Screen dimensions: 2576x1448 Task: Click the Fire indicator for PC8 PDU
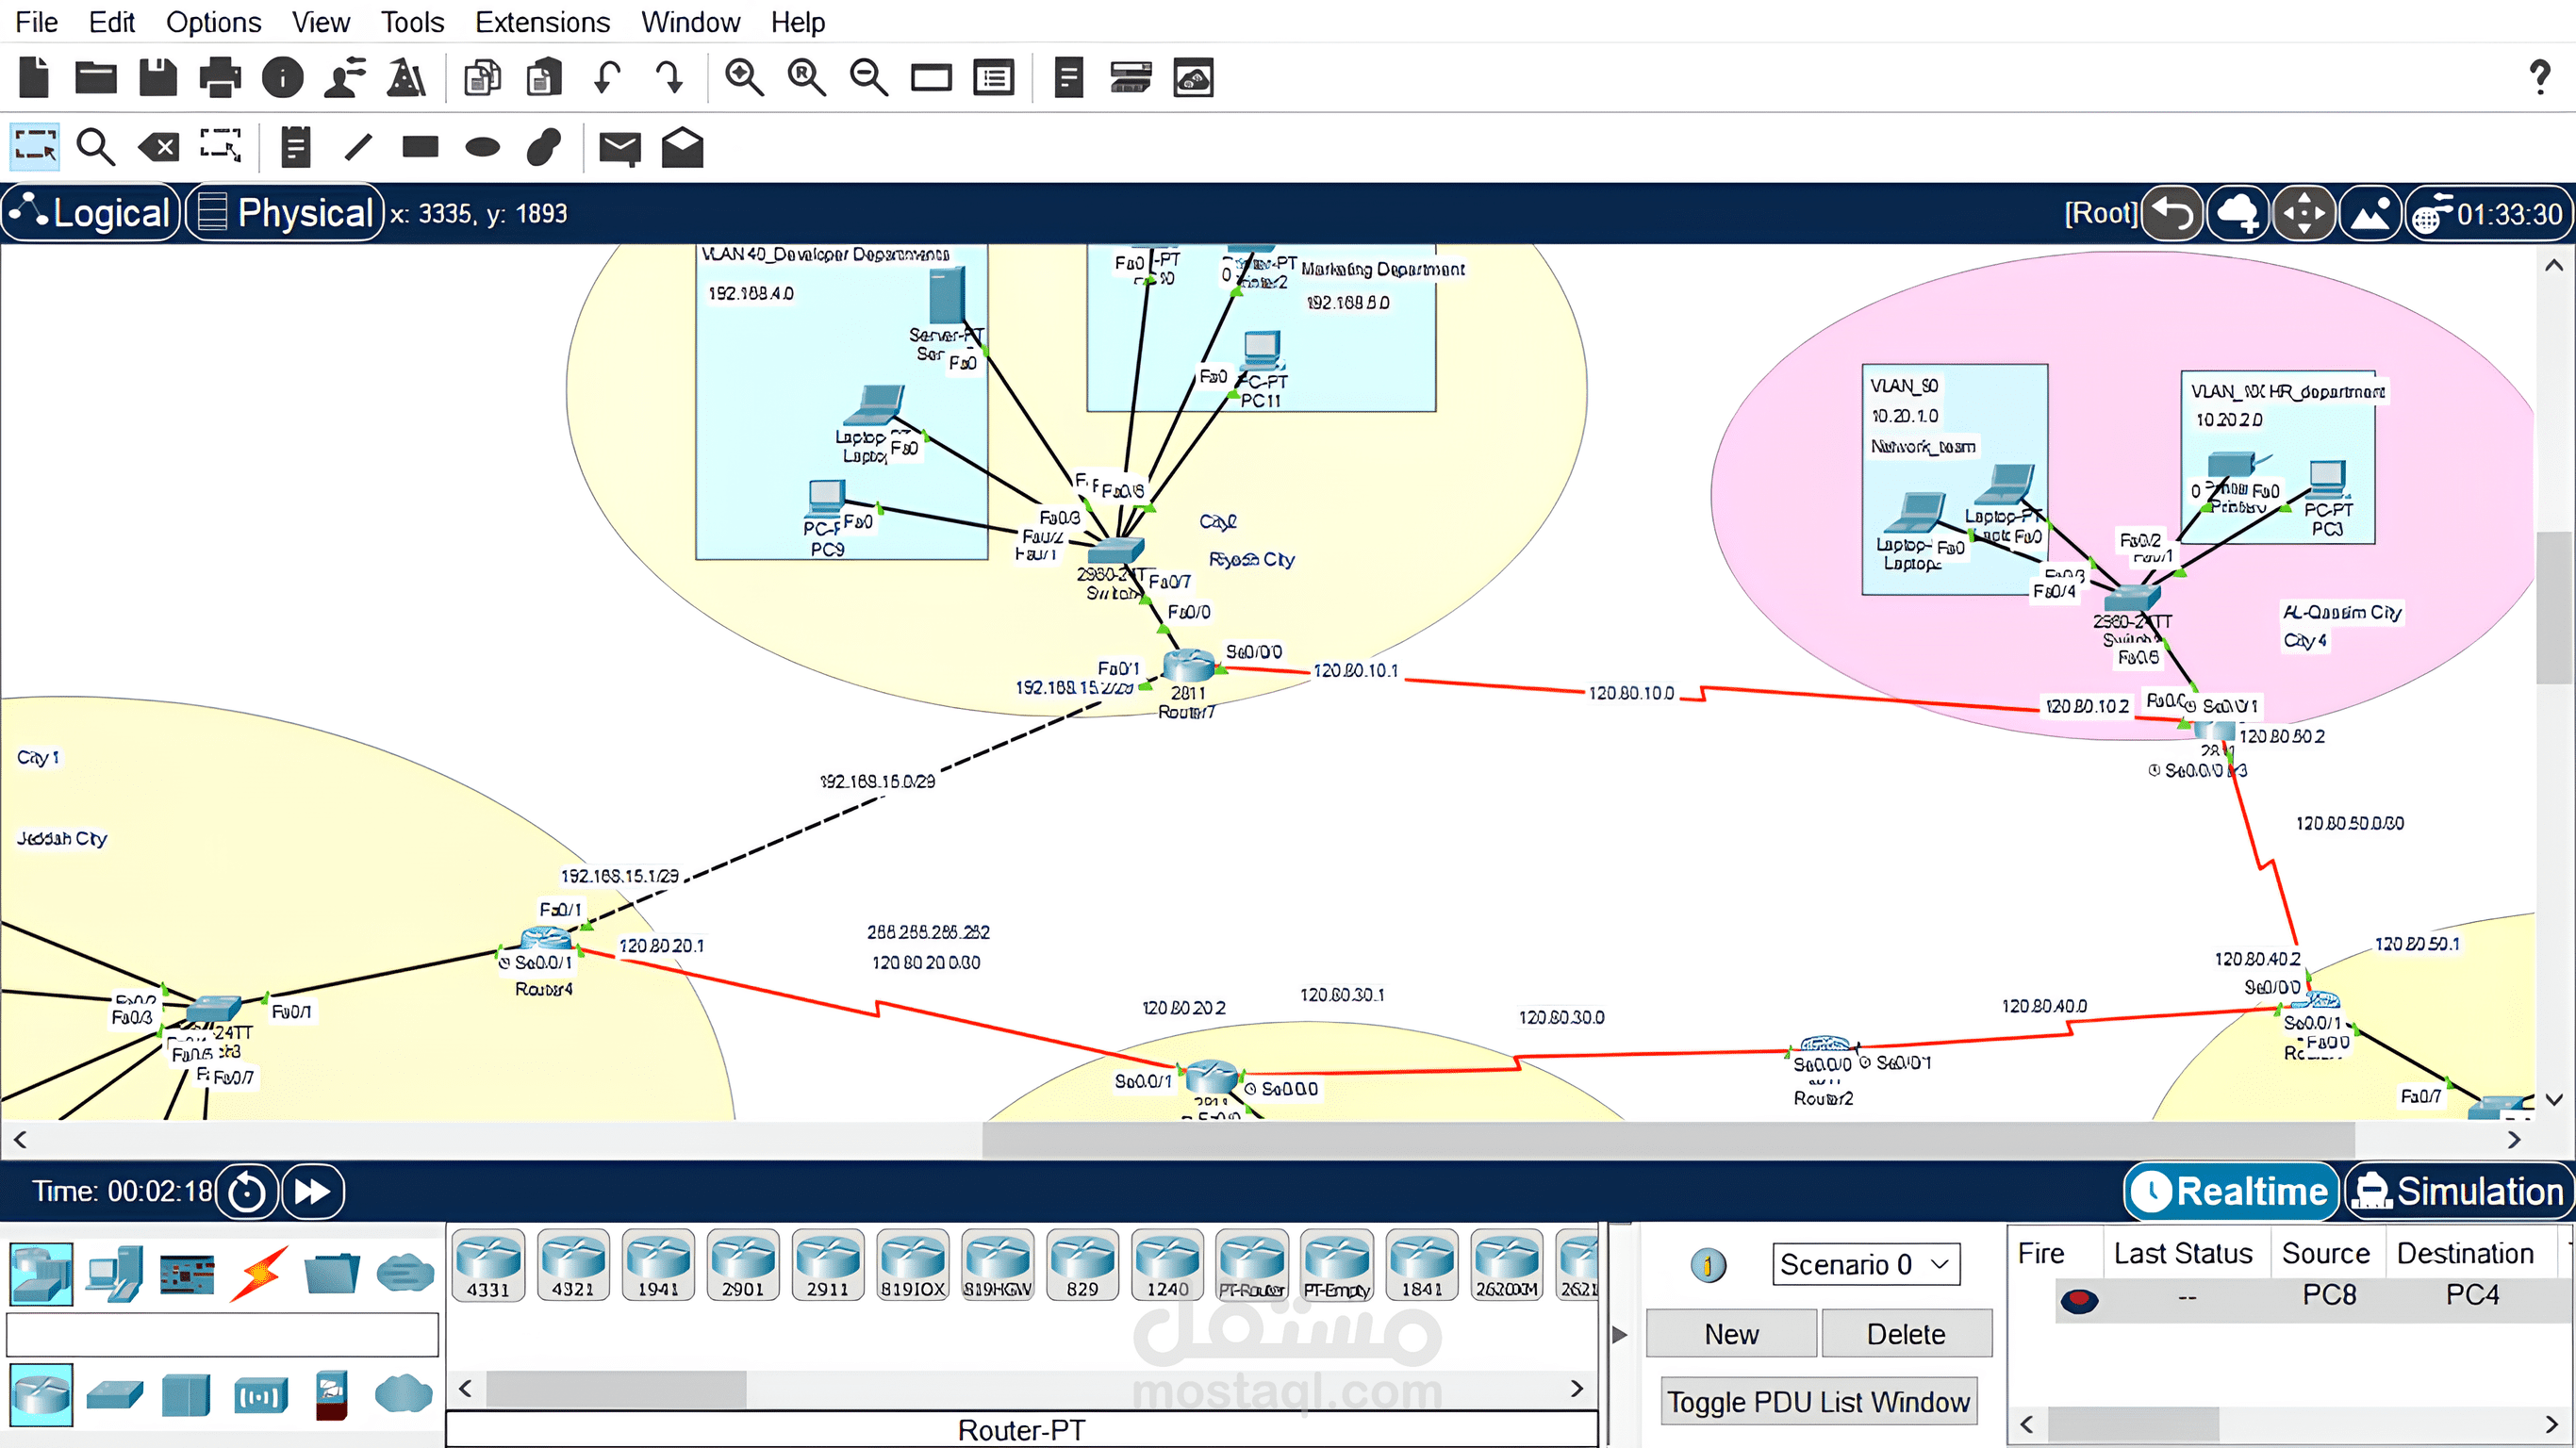(x=2080, y=1299)
